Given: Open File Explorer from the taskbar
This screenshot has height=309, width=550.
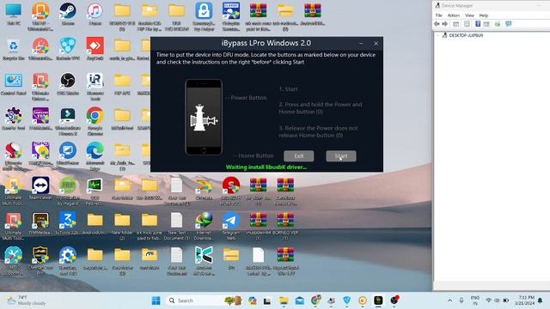Looking at the screenshot, I should (284, 300).
